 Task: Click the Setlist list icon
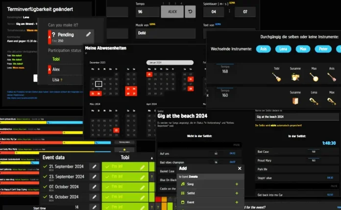pyautogui.click(x=183, y=193)
